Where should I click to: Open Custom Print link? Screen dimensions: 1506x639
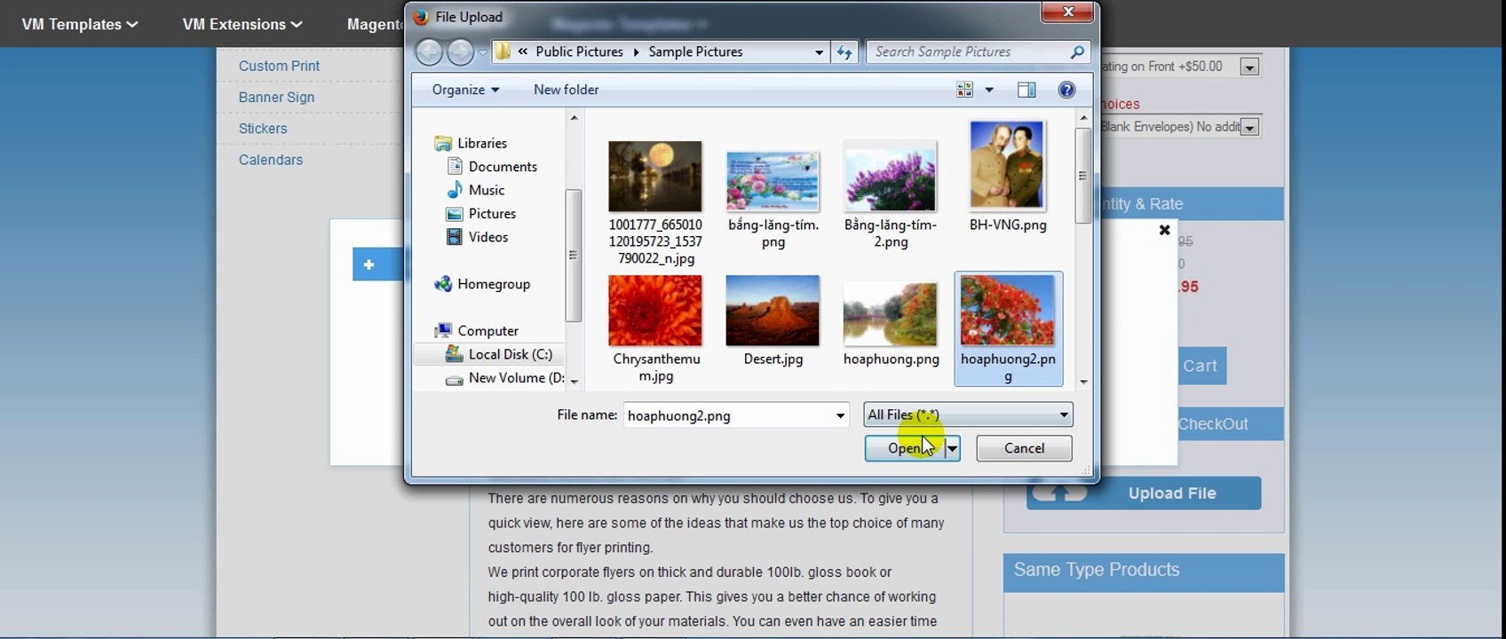click(279, 66)
